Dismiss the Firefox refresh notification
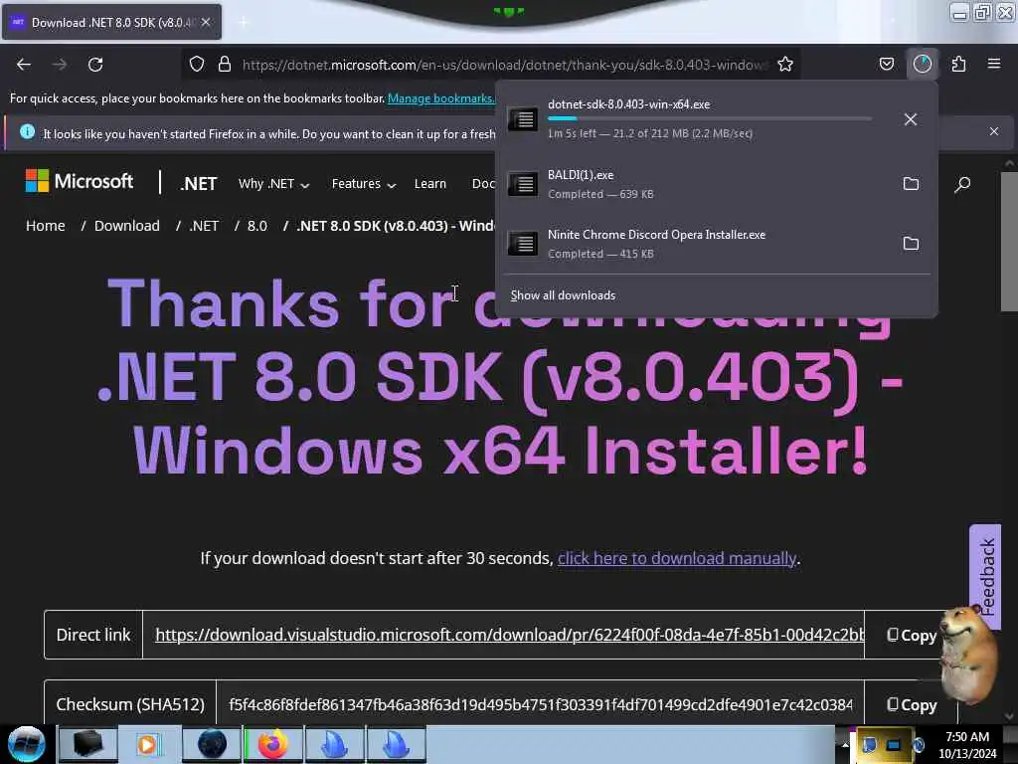 tap(994, 131)
